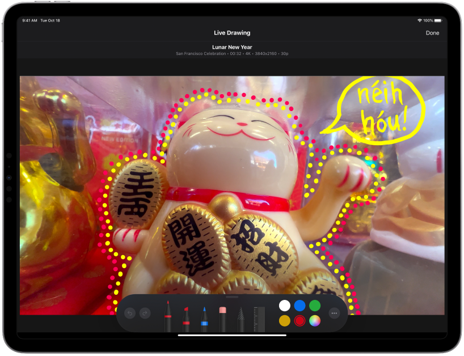Image resolution: width=464 pixels, height=356 pixels.
Task: Open the more options ellipsis menu
Action: [x=334, y=313]
